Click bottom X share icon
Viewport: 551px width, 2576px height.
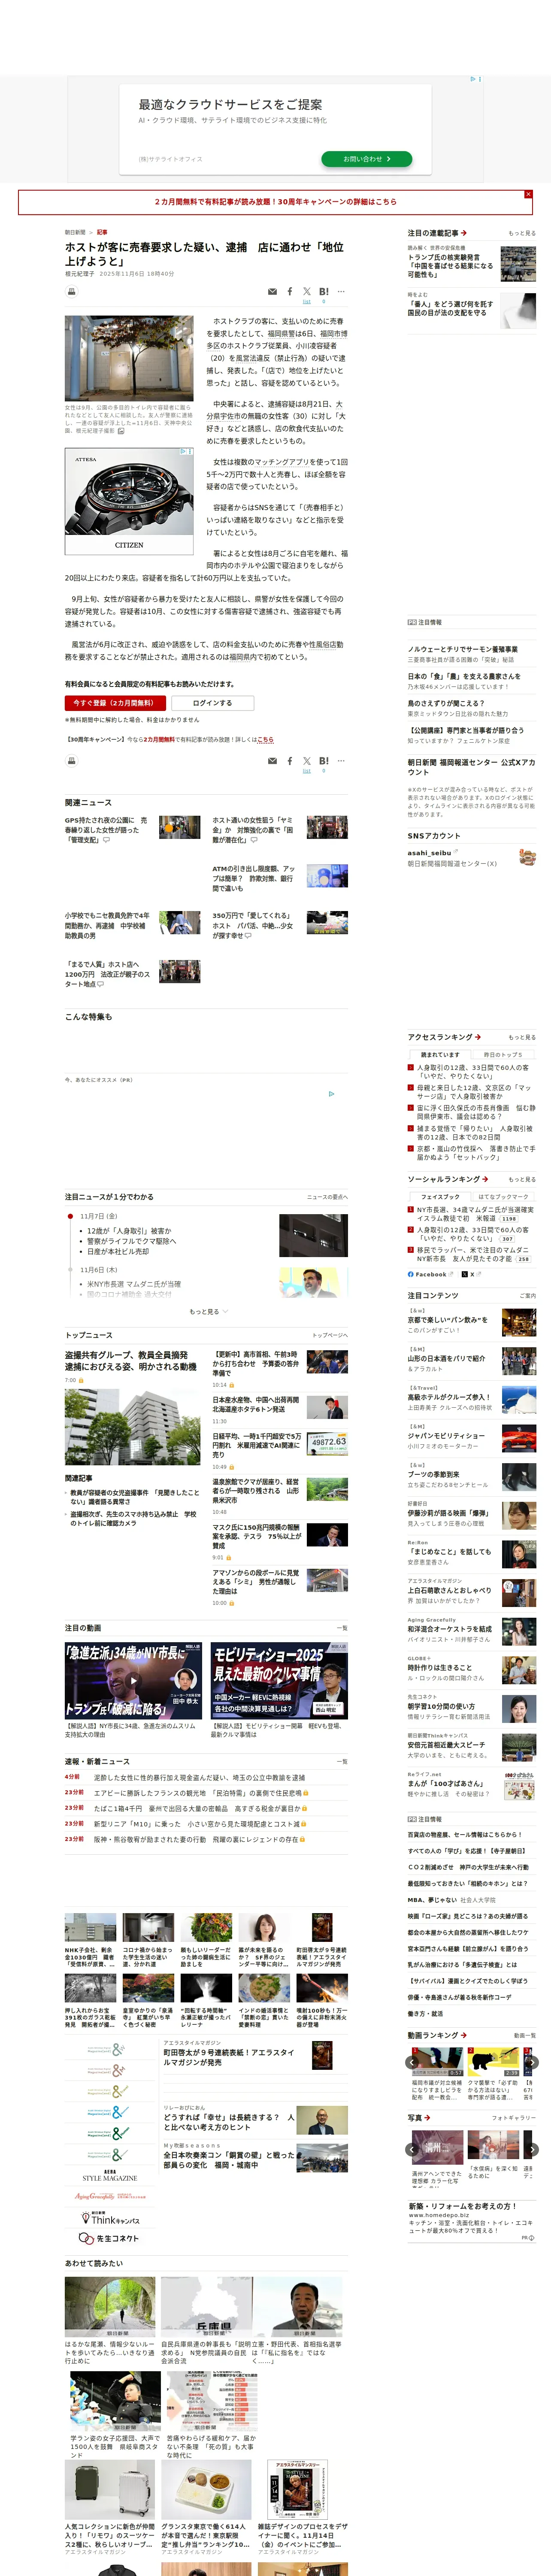point(307,761)
